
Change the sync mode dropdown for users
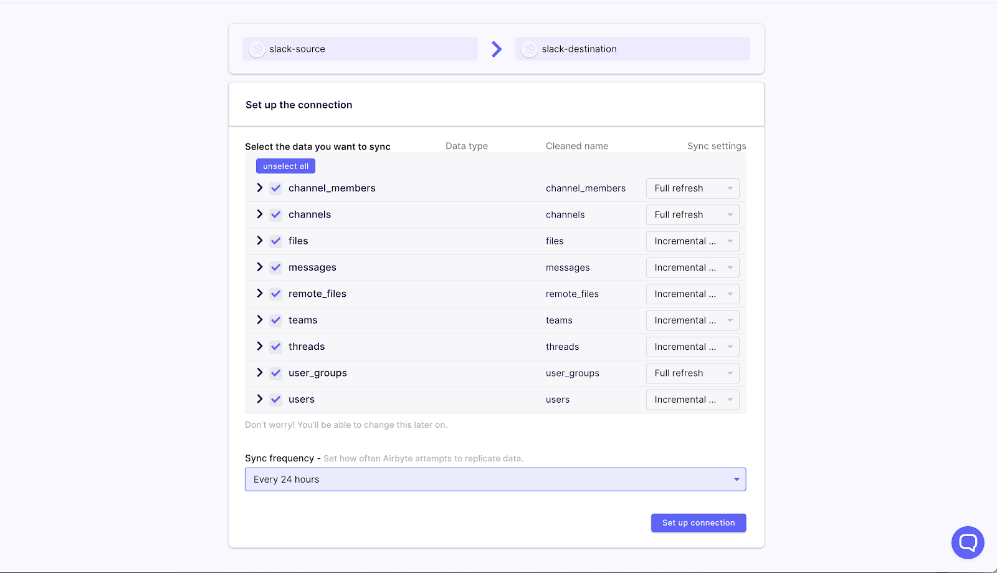(692, 399)
